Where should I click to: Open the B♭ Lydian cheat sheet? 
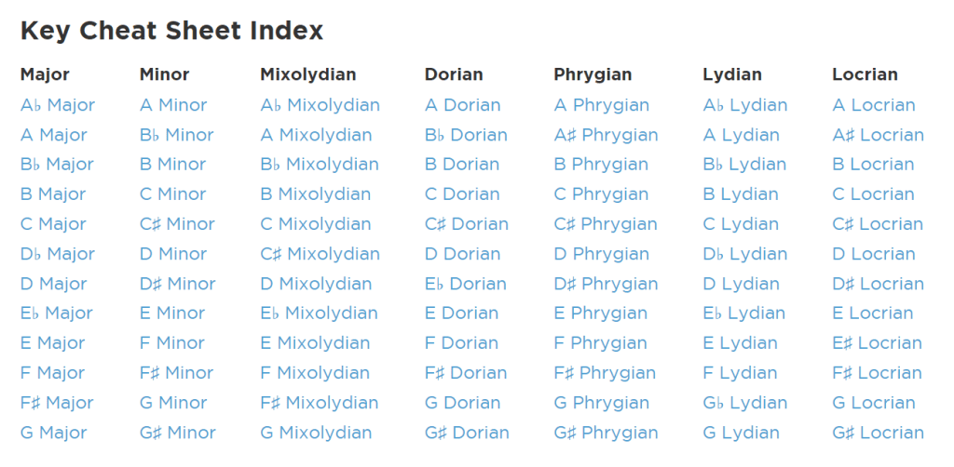(744, 165)
